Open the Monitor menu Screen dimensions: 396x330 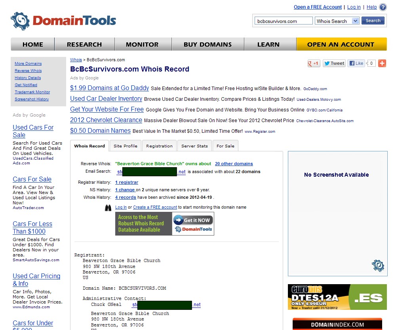[x=142, y=44]
